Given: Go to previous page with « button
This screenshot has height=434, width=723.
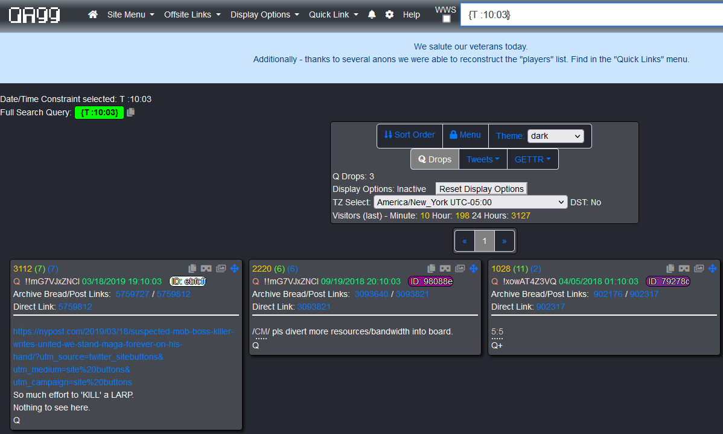Looking at the screenshot, I should [x=464, y=241].
